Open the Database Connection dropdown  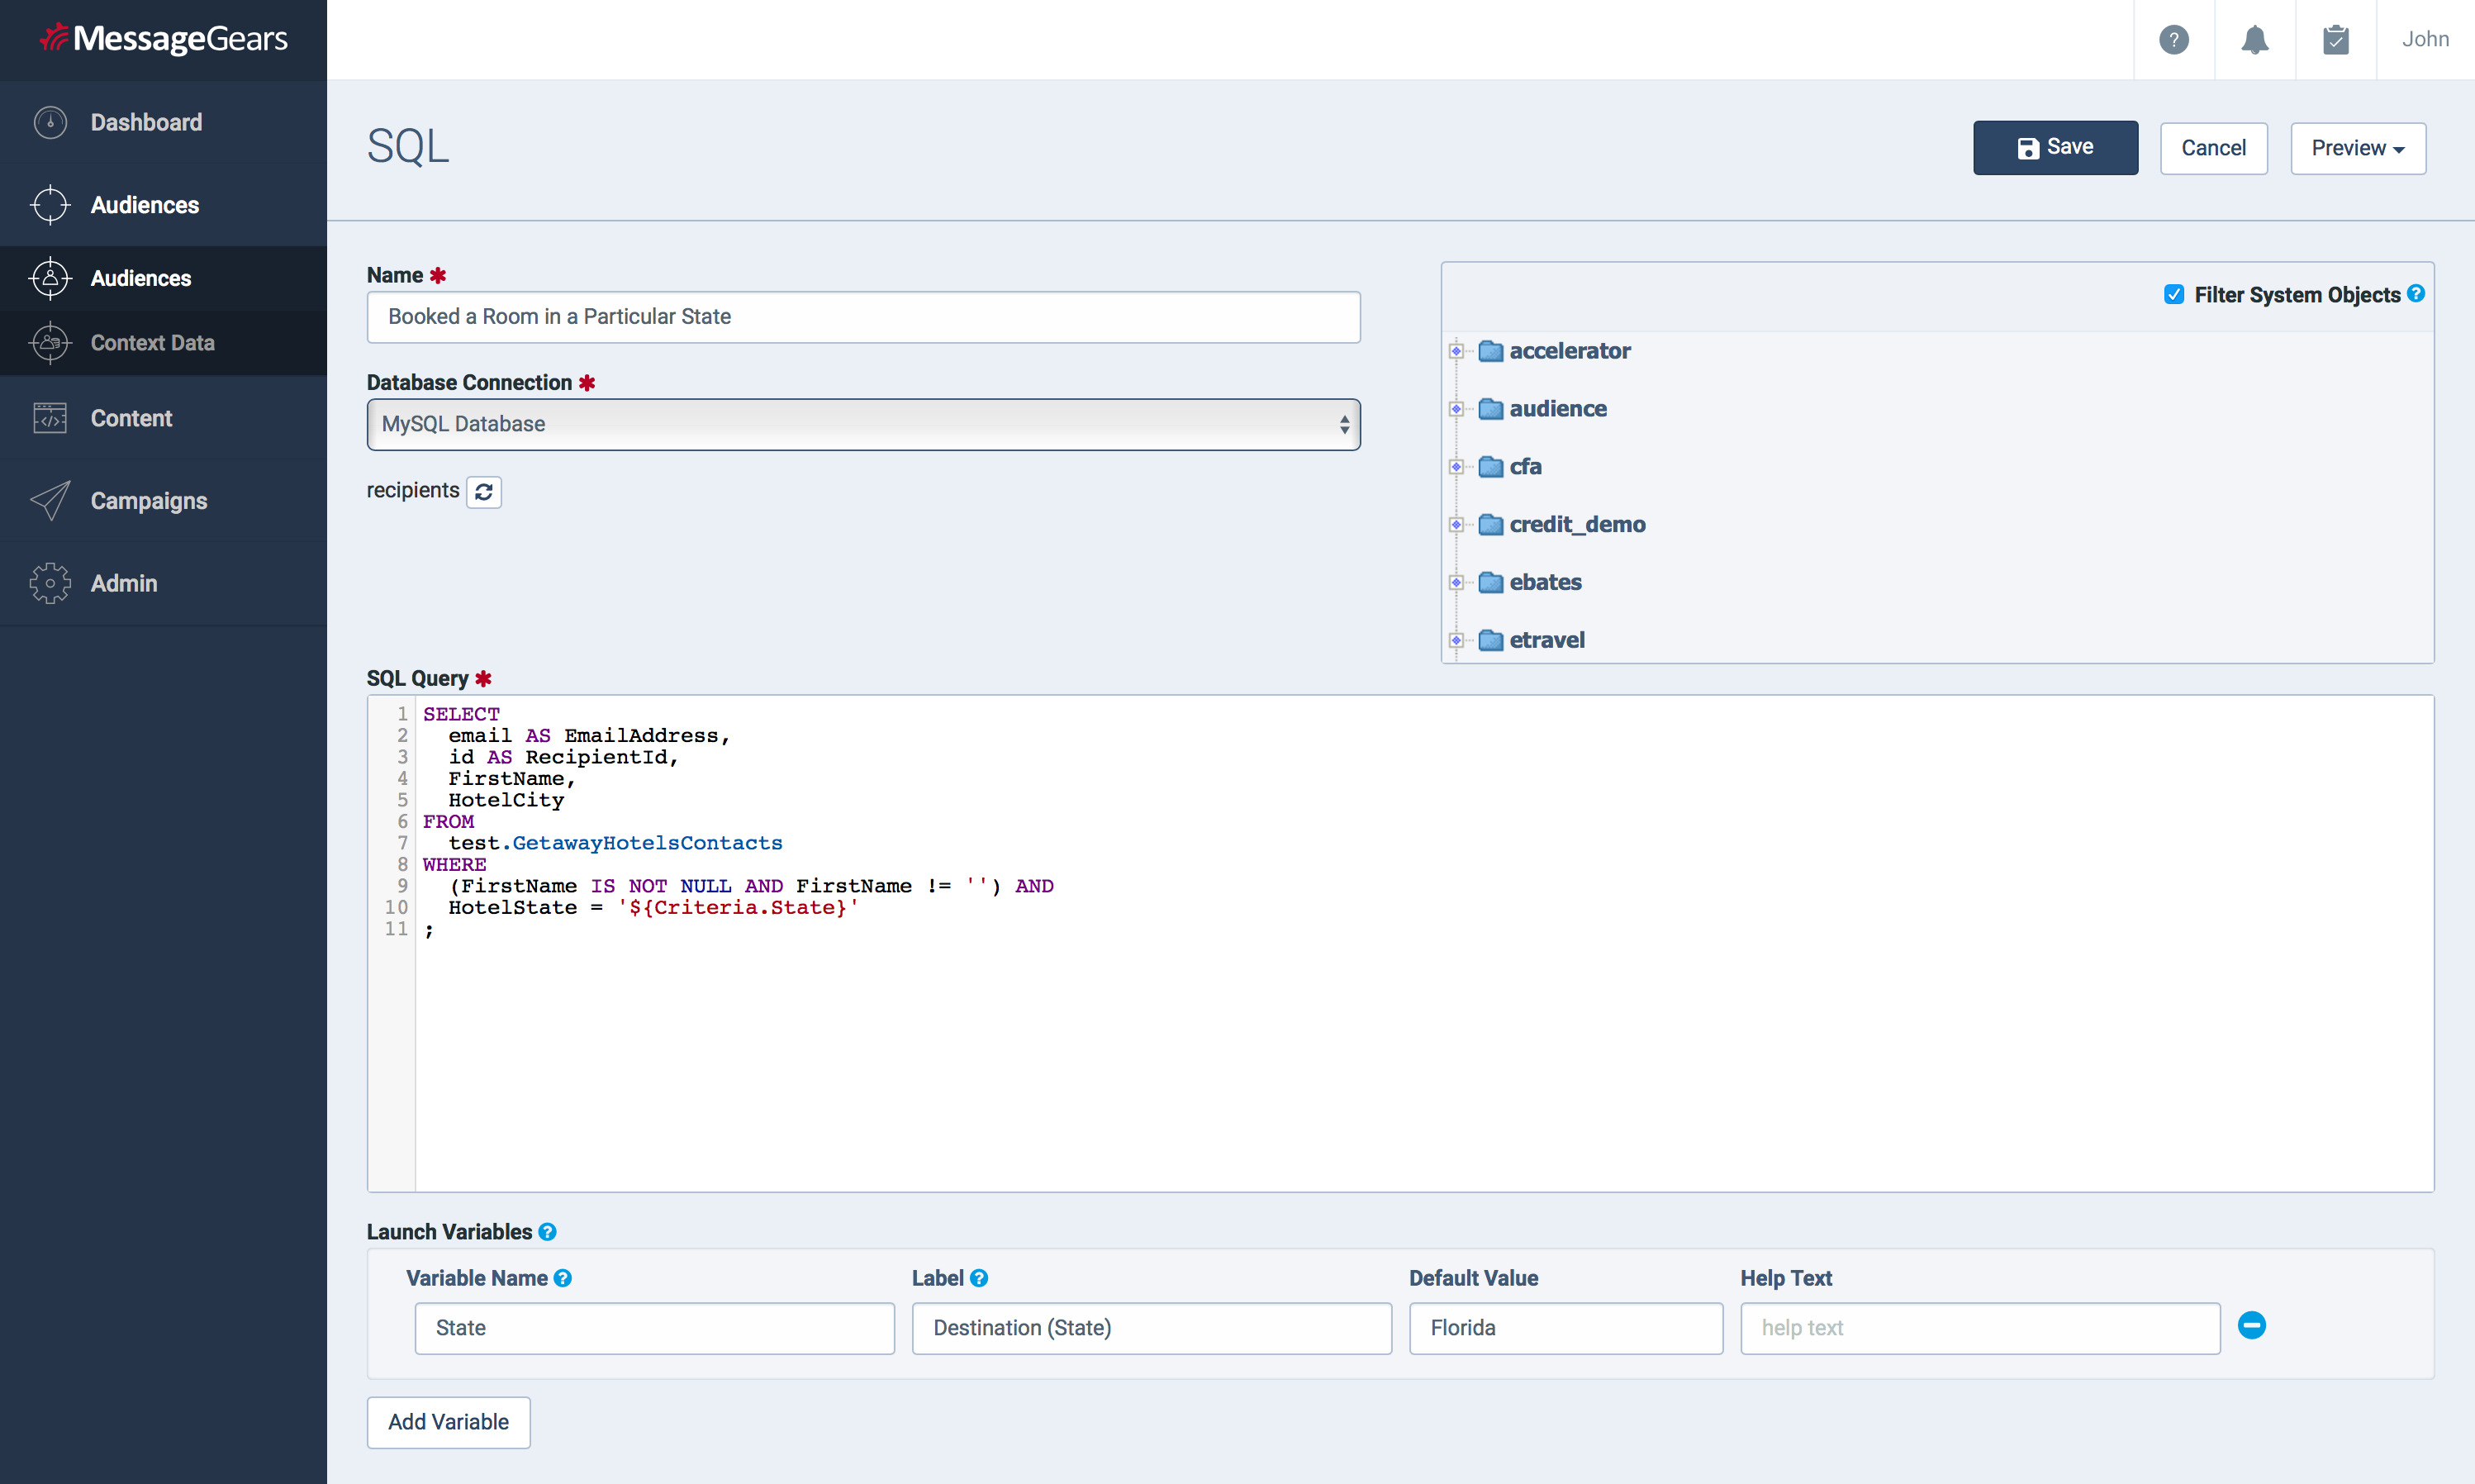point(863,424)
